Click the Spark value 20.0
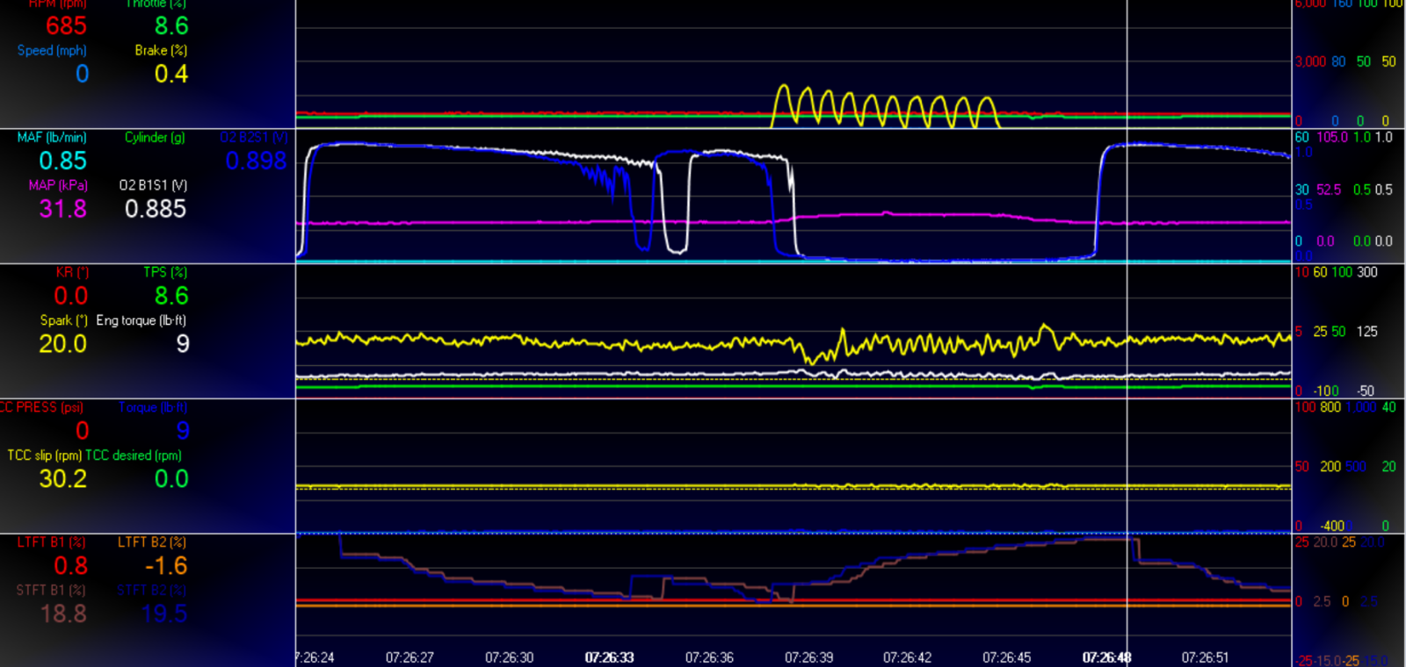This screenshot has width=1406, height=667. (x=62, y=344)
